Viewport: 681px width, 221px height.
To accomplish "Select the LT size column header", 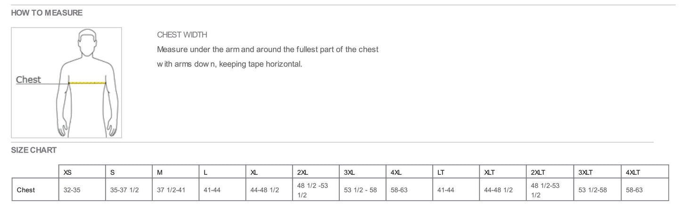I will point(441,172).
